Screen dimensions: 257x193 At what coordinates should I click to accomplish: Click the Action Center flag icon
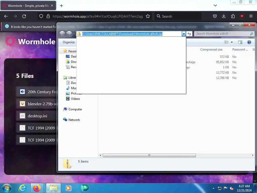click(x=226, y=188)
